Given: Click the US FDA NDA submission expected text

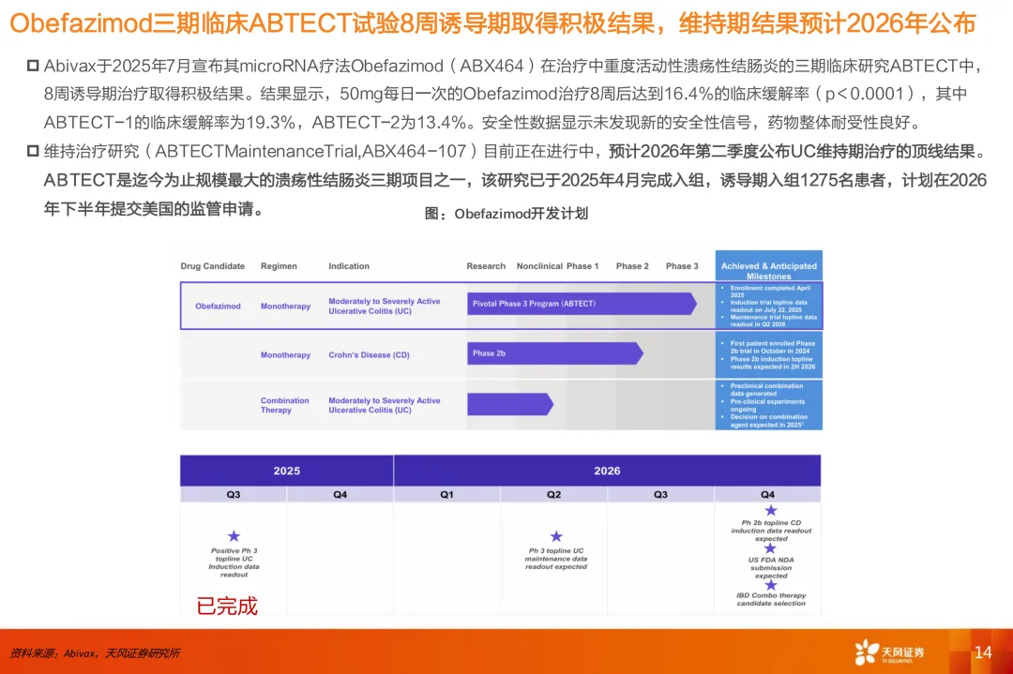Looking at the screenshot, I should [x=771, y=568].
